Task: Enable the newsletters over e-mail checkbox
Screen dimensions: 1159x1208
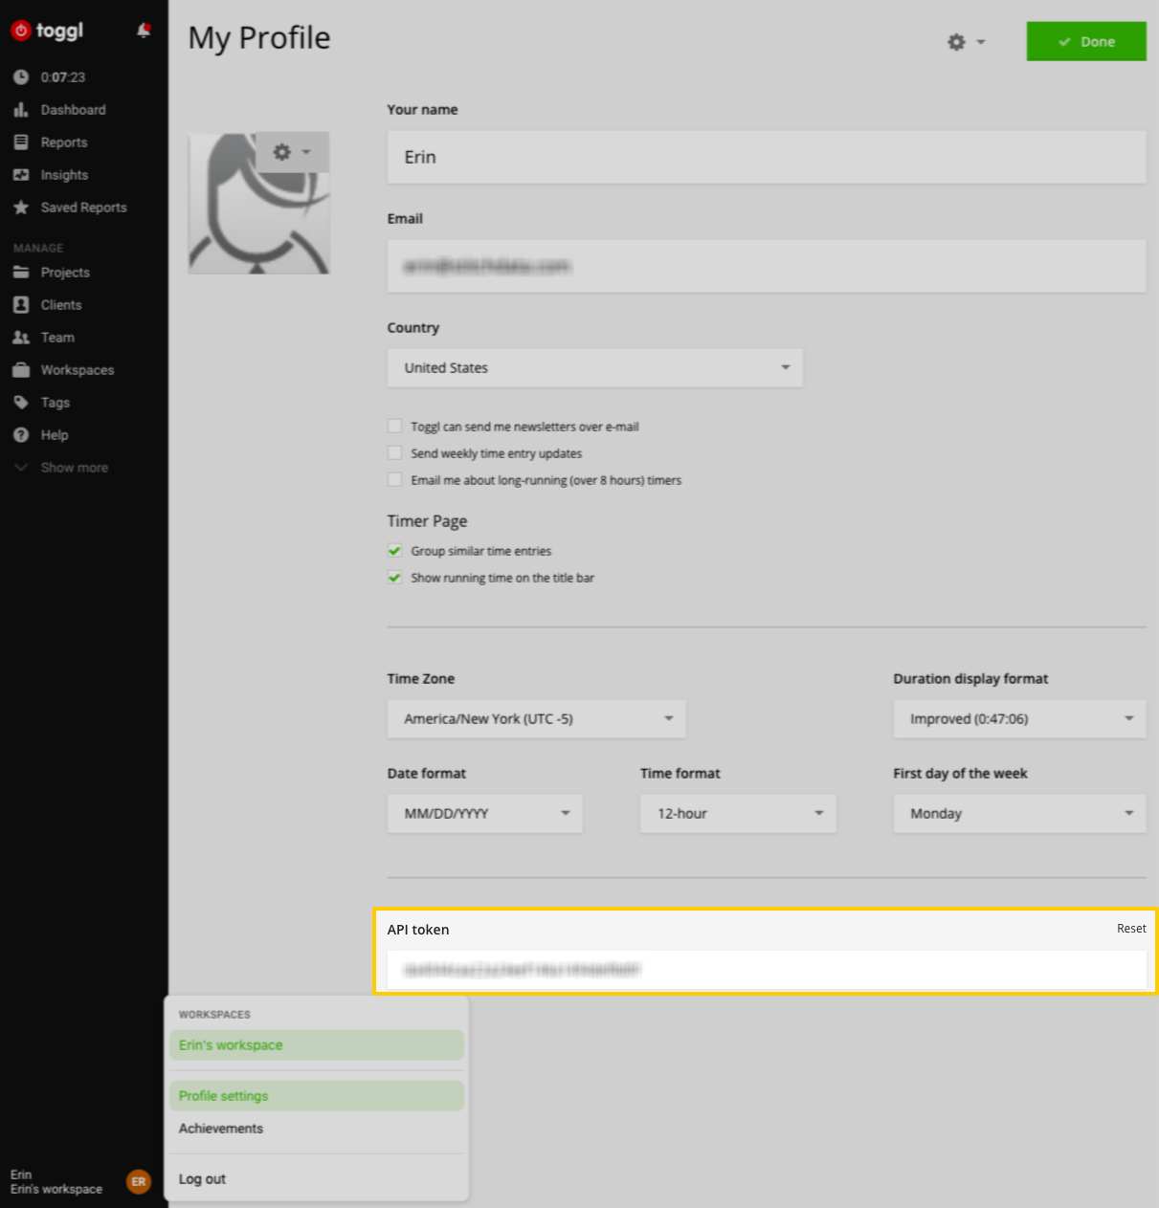Action: coord(394,426)
